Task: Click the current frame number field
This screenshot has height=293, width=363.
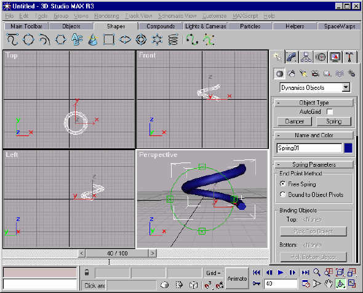Action: [281, 284]
